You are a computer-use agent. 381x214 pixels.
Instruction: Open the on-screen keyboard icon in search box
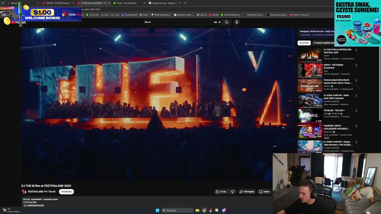click(215, 22)
